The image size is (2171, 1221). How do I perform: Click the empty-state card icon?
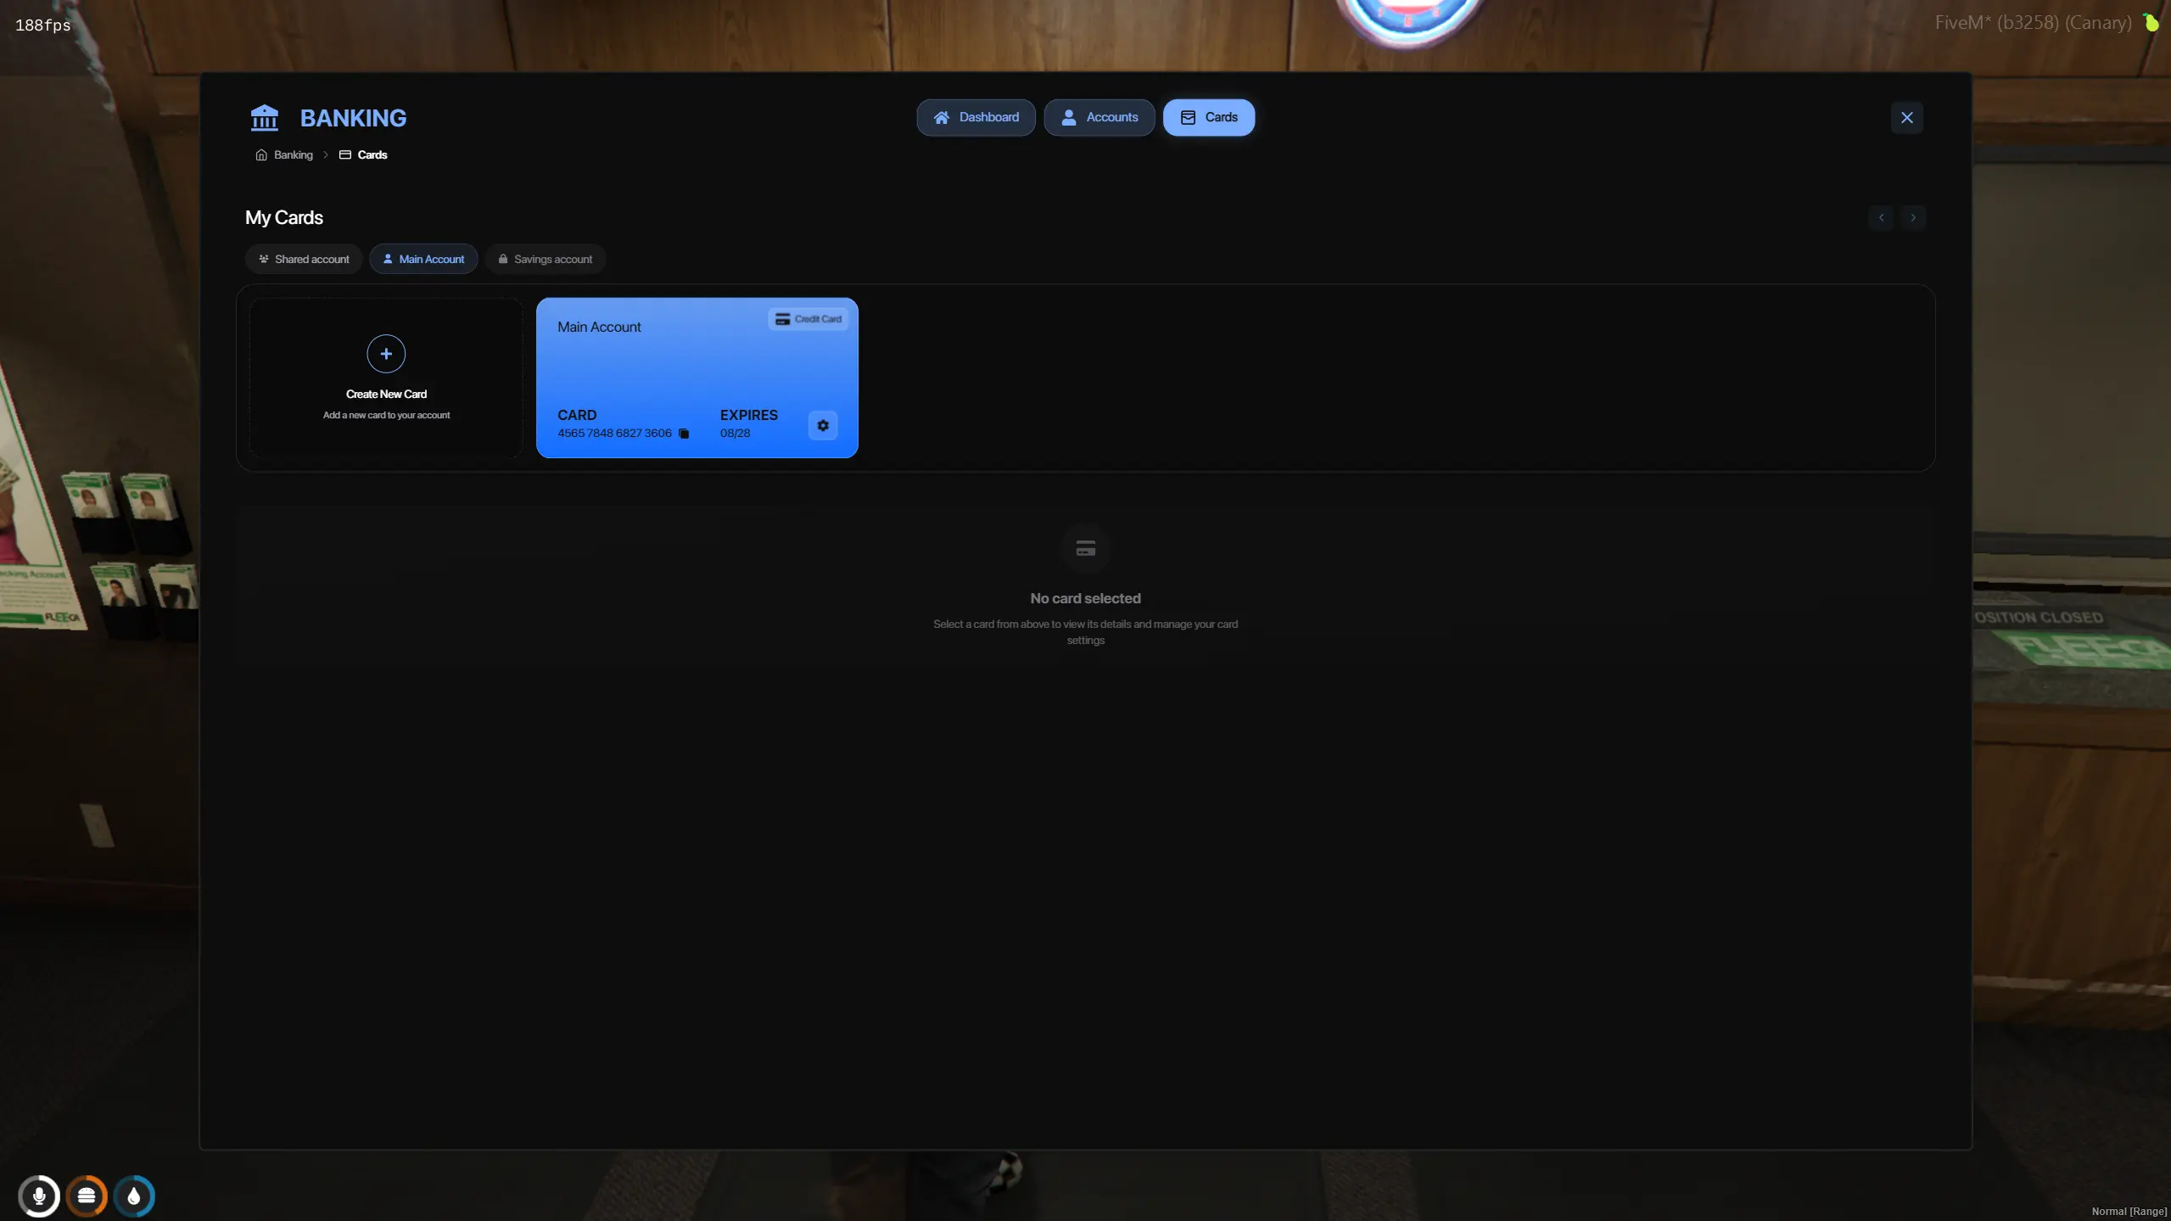tap(1085, 549)
